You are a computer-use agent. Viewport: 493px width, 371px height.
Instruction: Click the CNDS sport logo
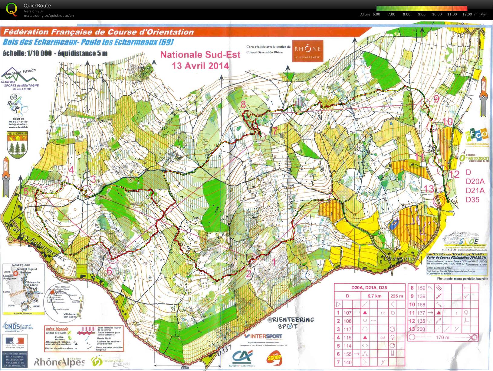18,327
